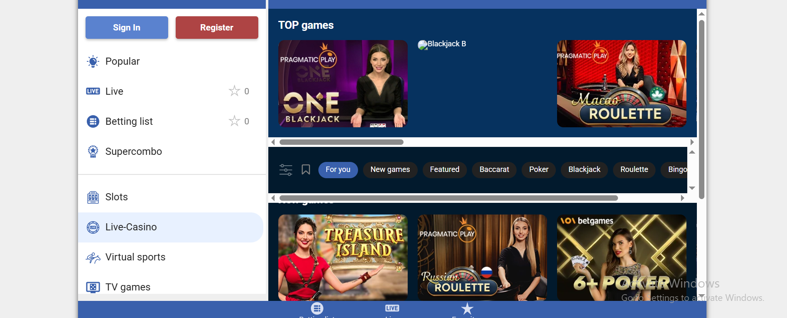The width and height of the screenshot is (787, 318).
Task: Click the bookmark favorites icon
Action: pyautogui.click(x=306, y=169)
